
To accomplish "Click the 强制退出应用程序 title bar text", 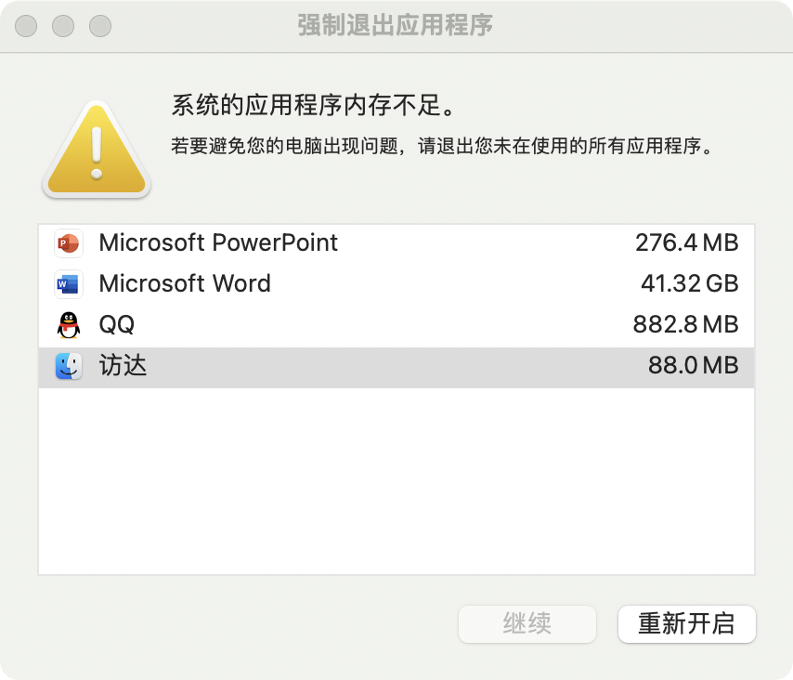I will 395,25.
